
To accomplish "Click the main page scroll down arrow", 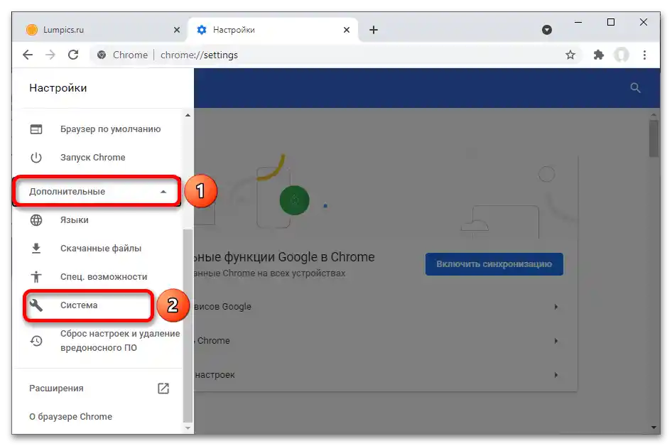I will (x=653, y=427).
